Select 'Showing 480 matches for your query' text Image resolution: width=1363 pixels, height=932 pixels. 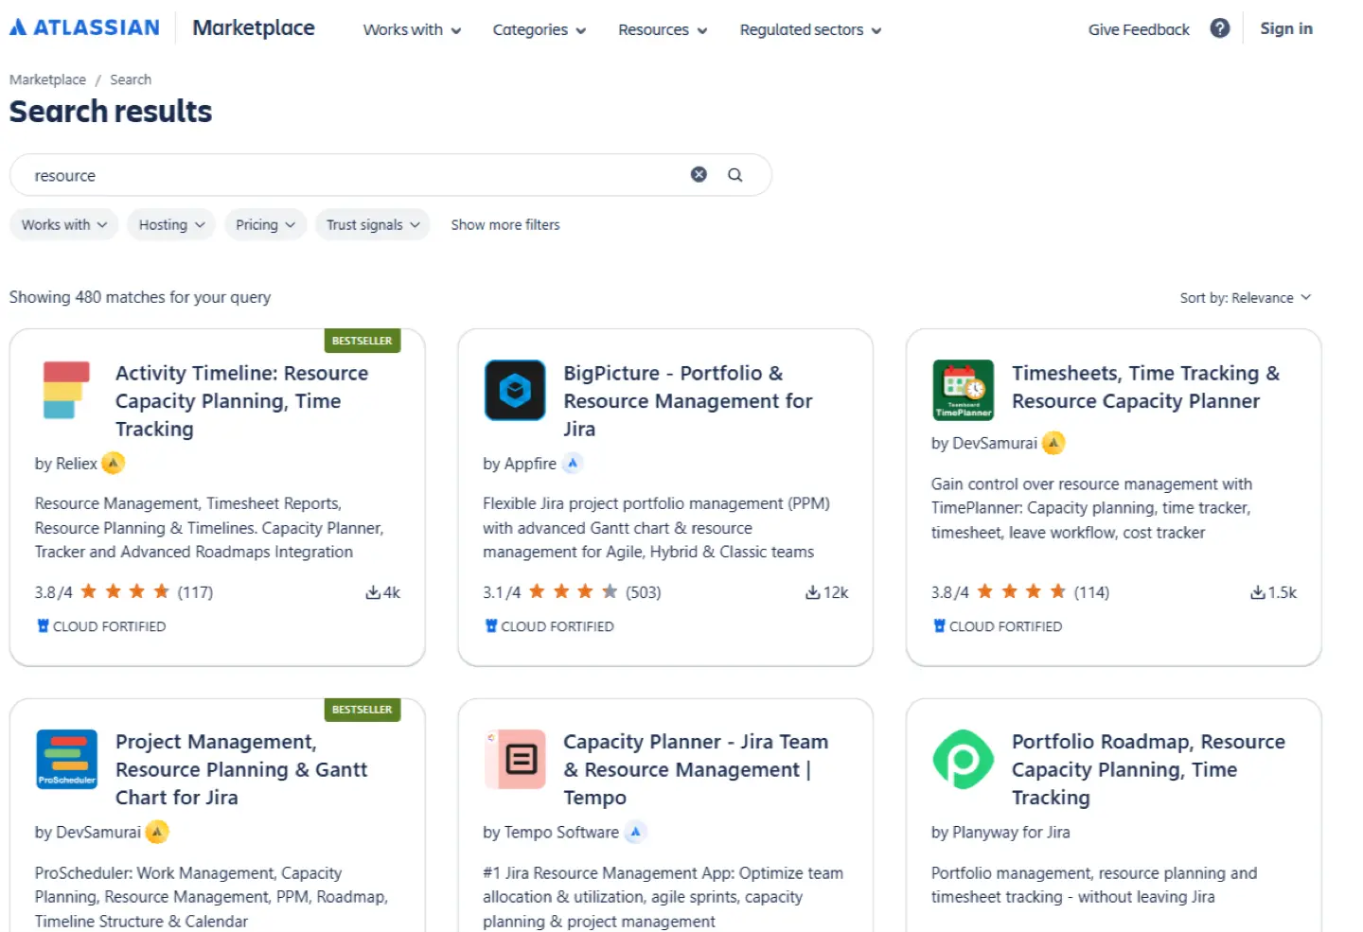point(140,297)
